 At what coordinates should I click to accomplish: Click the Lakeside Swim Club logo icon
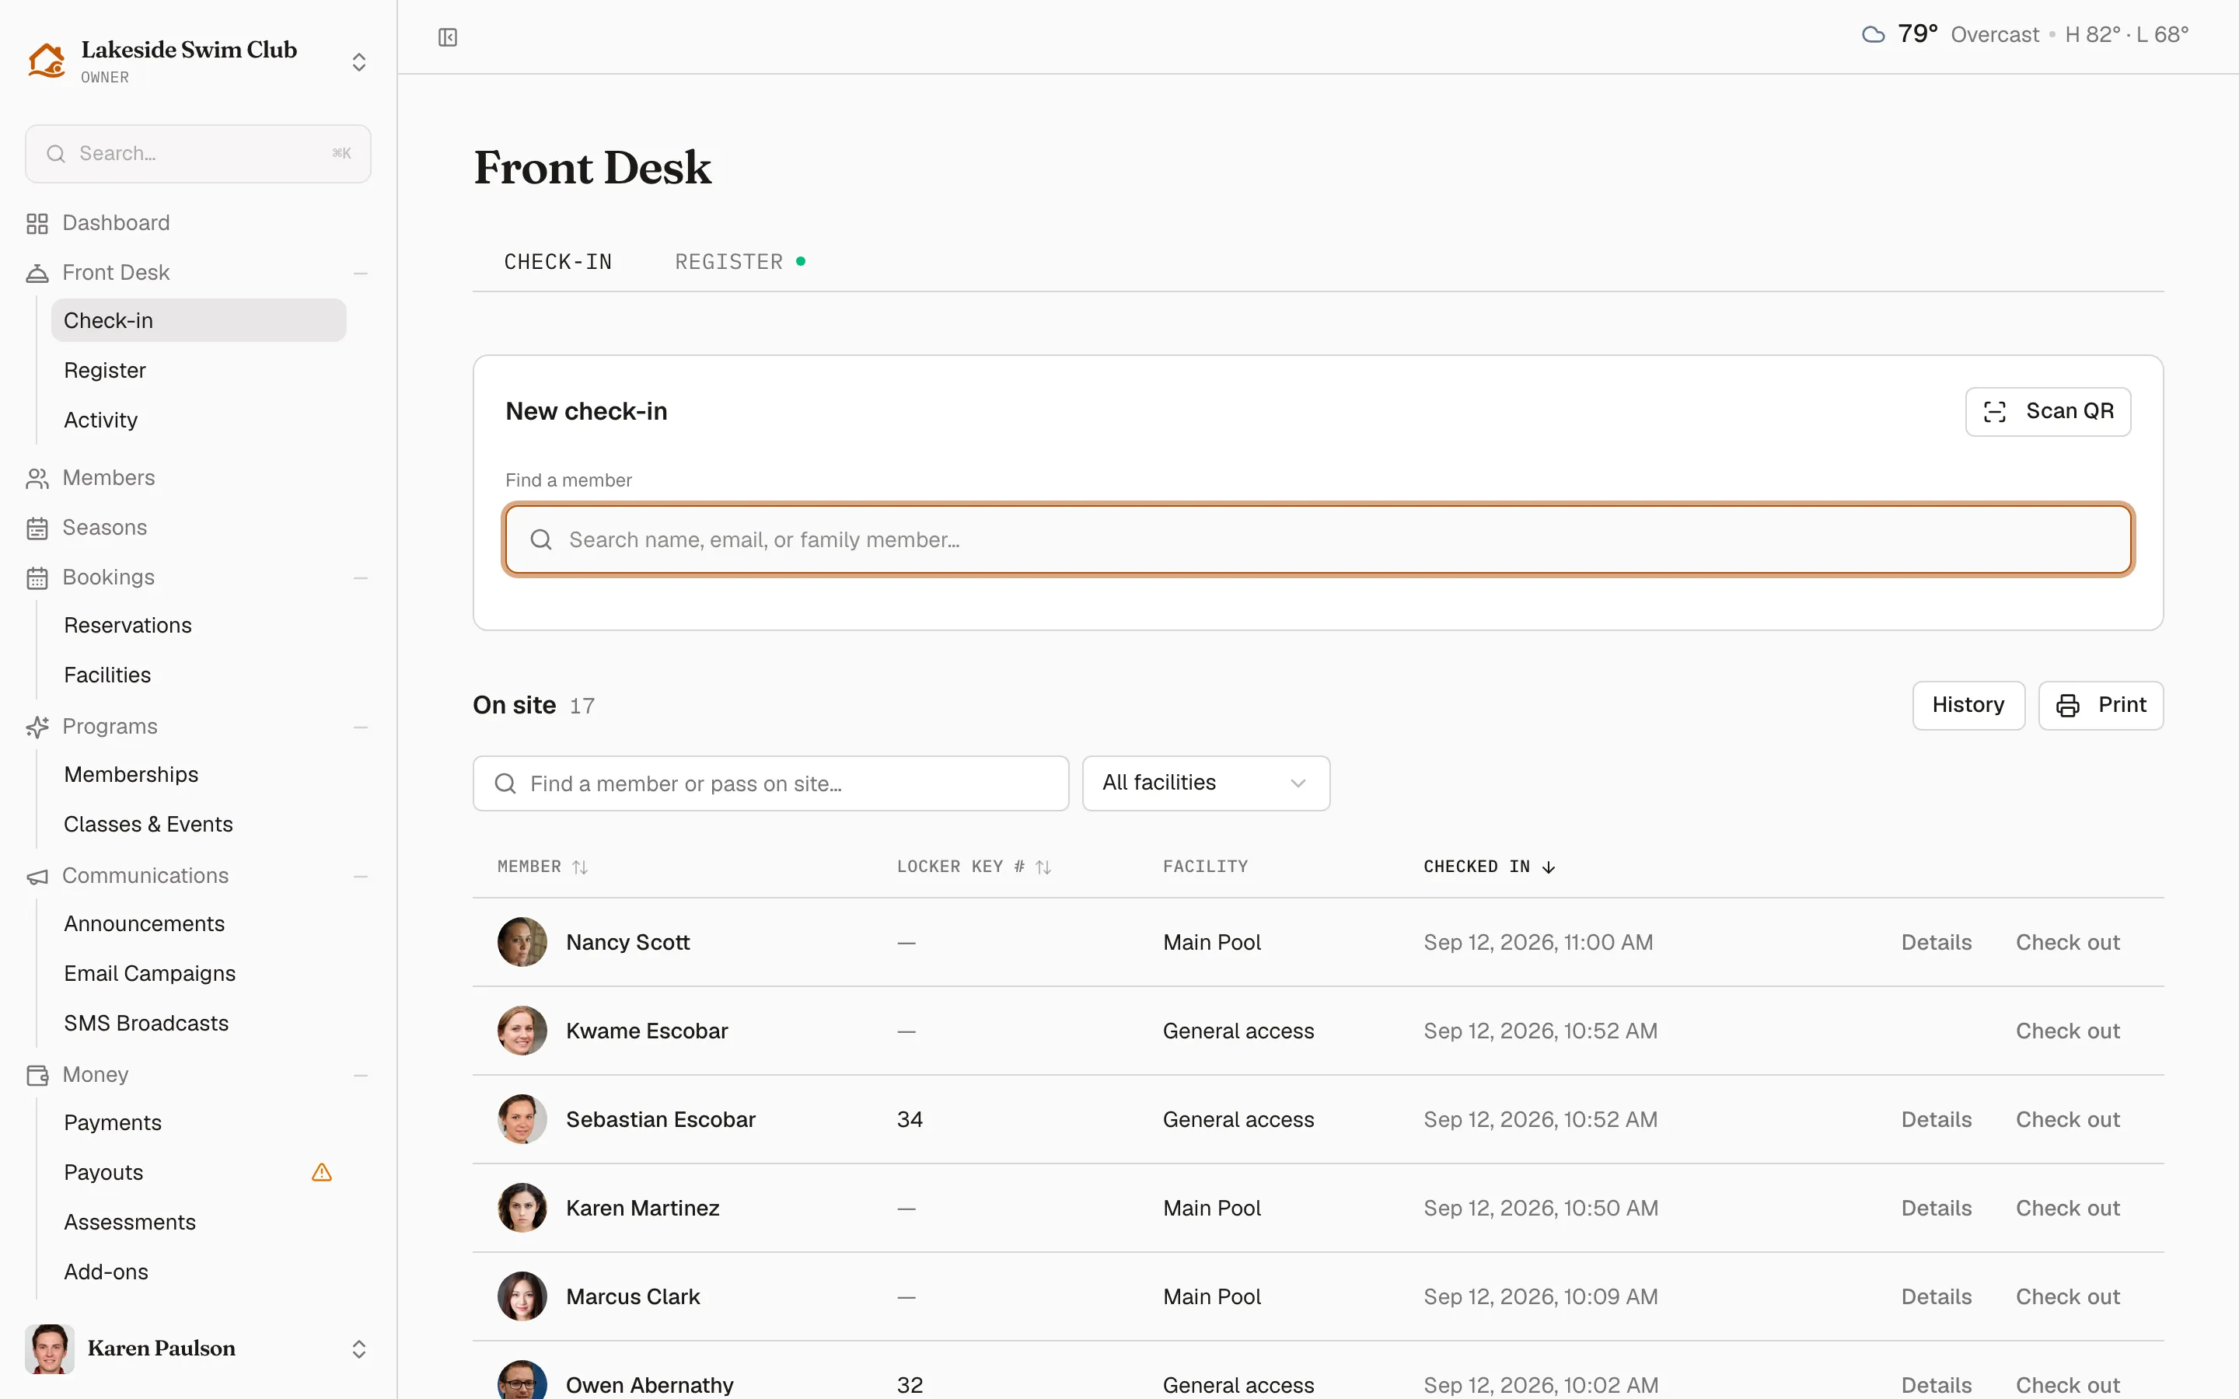pos(47,60)
